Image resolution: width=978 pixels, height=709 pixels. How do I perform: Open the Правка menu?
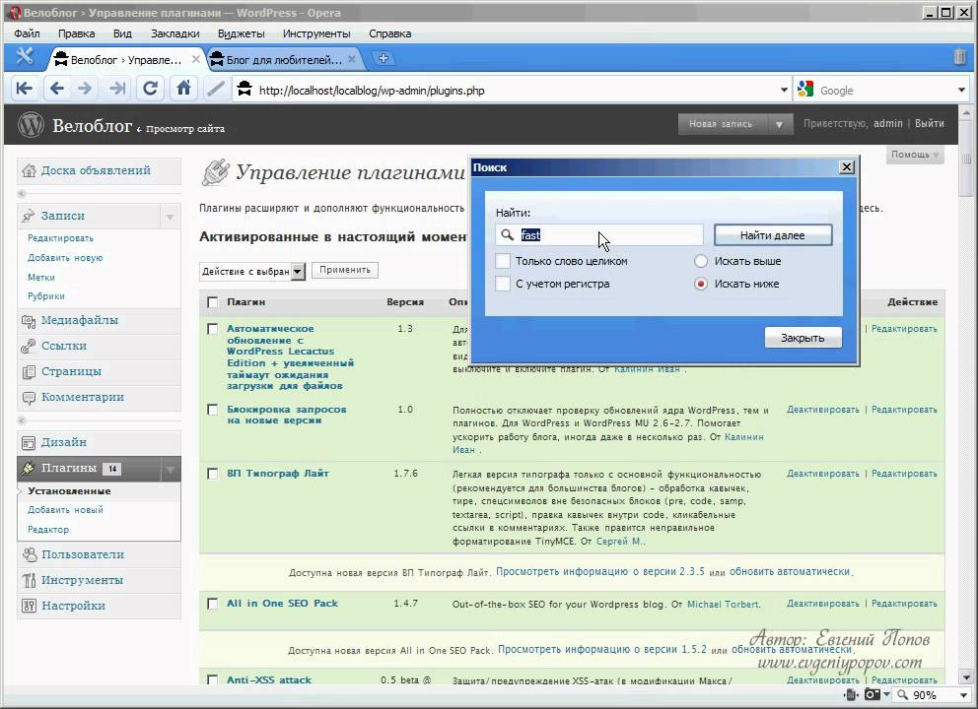[x=76, y=33]
